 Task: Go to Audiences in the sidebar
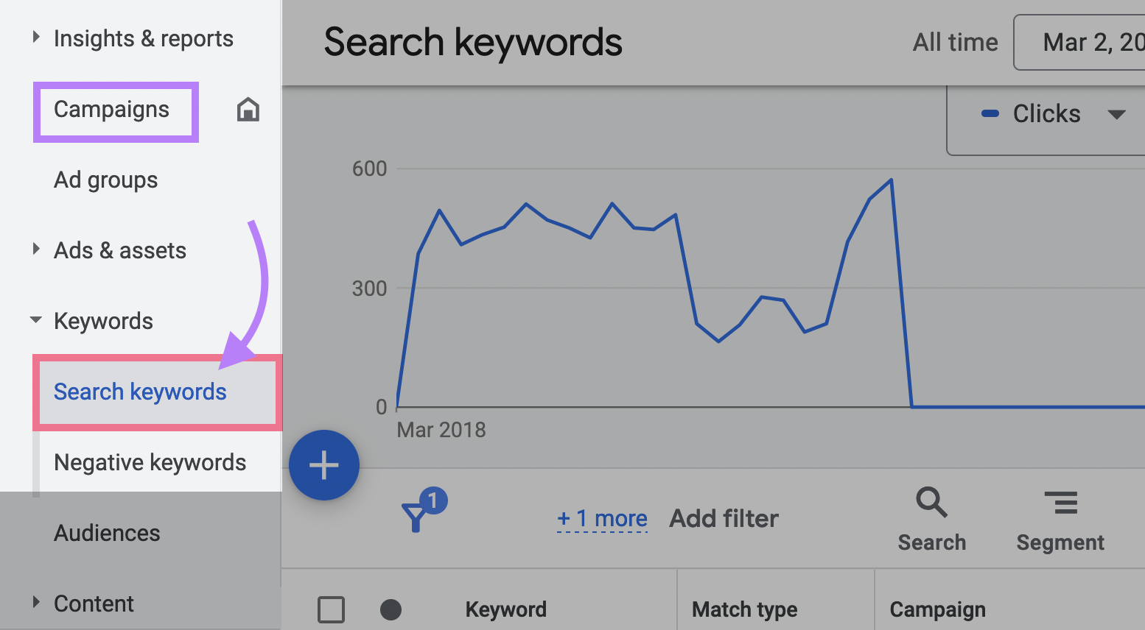click(107, 533)
